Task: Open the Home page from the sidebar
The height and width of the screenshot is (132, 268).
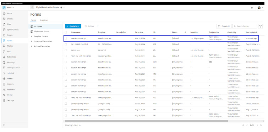Action: click(x=9, y=14)
